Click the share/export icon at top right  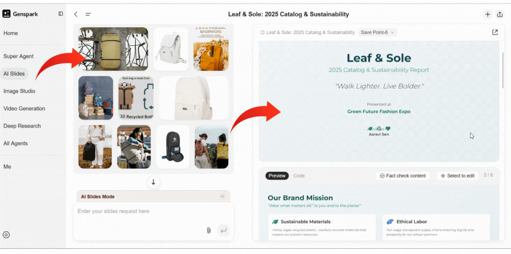[x=499, y=14]
